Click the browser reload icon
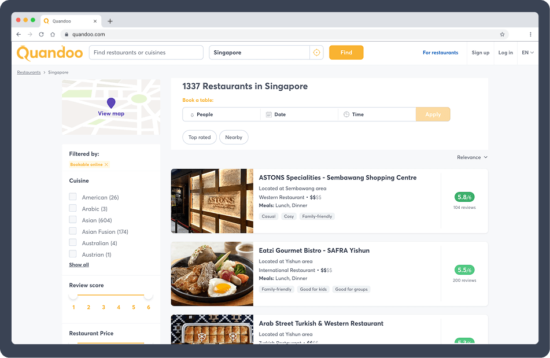The width and height of the screenshot is (550, 358). [x=41, y=35]
